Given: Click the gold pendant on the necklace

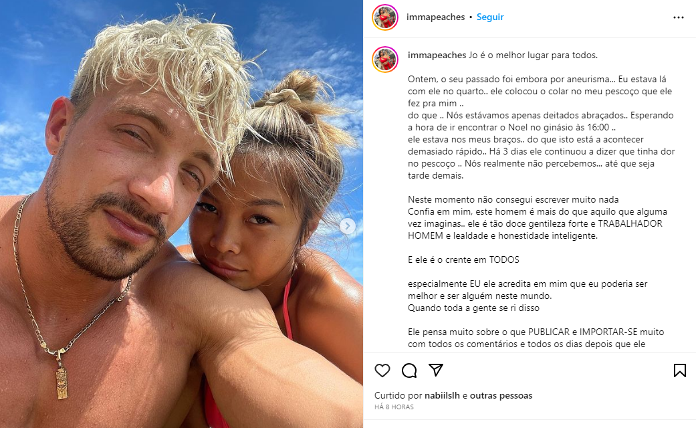Looking at the screenshot, I should 62,381.
